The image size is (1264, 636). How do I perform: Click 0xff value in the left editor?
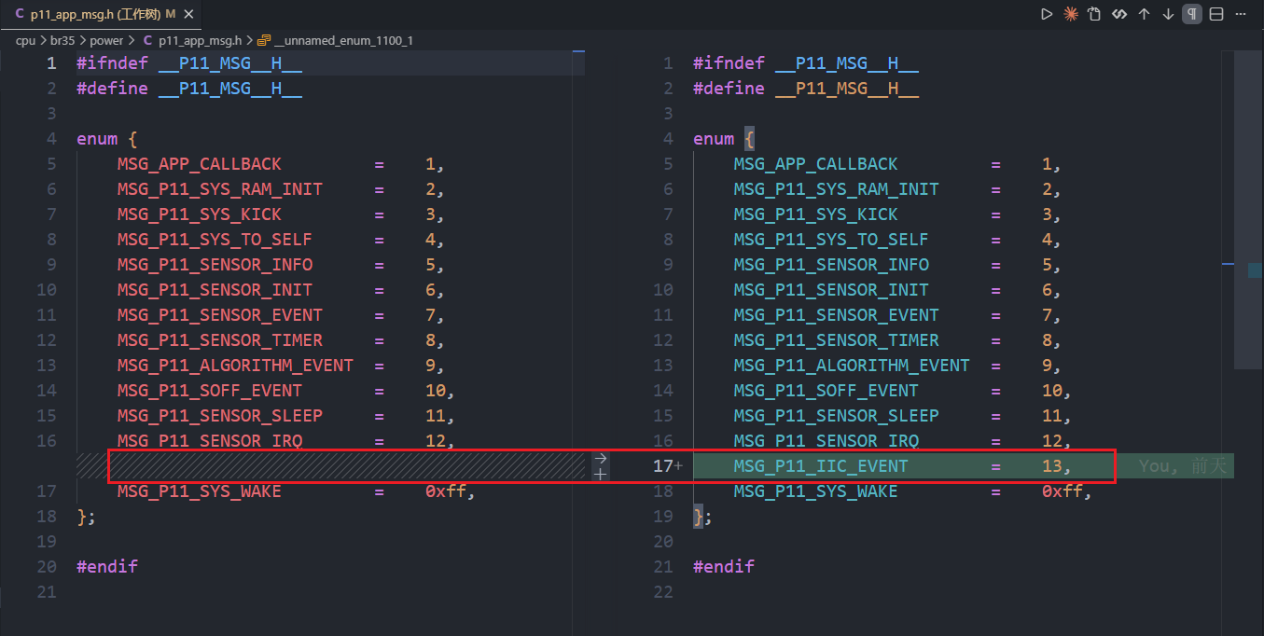point(445,491)
